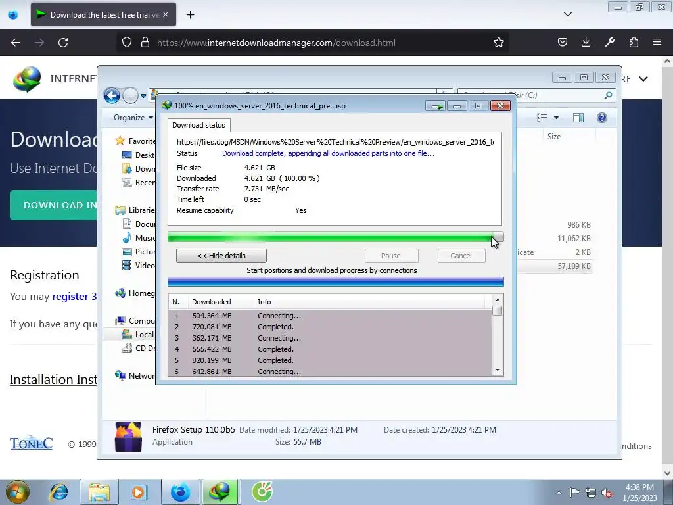Open Windows Start menu orb

tap(18, 492)
